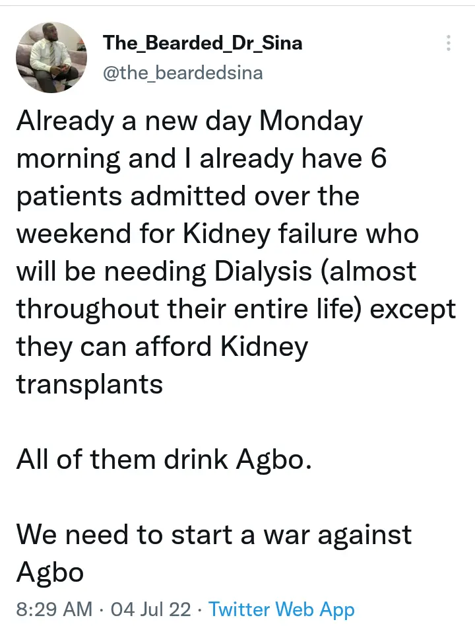The width and height of the screenshot is (475, 626).
Task: Open the The_Bearded_Dr_Sina display name profile
Action: click(203, 42)
